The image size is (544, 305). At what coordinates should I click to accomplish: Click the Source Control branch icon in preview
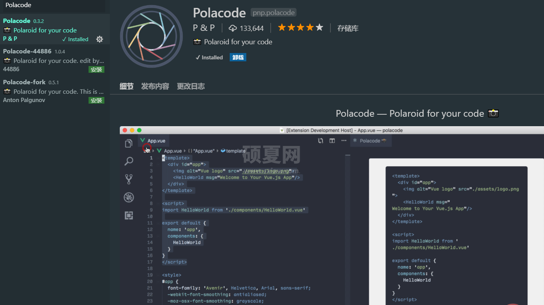128,179
